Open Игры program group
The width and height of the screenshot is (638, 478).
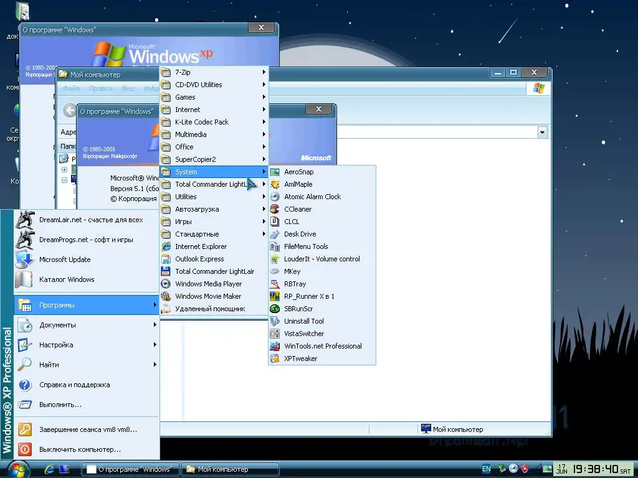point(214,222)
